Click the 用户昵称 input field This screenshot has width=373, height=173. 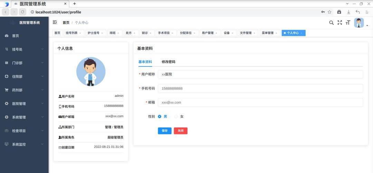tap(260, 74)
